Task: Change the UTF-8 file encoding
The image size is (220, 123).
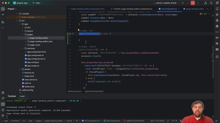Action: [x=174, y=121]
